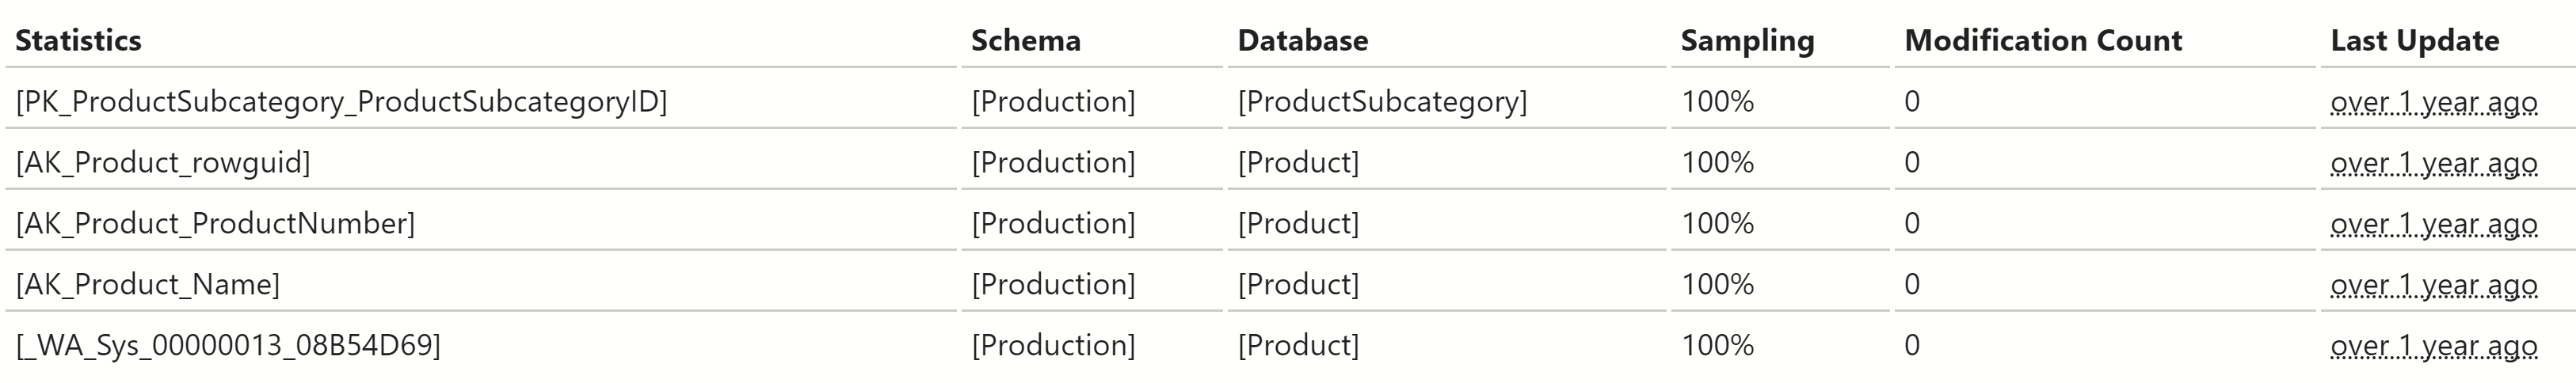Screen dimensions: 2576x383
Task: Click Product database cell in _WA_Sys row
Action: pos(1298,346)
